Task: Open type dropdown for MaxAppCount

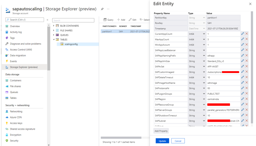Action: pyautogui.click(x=197, y=39)
